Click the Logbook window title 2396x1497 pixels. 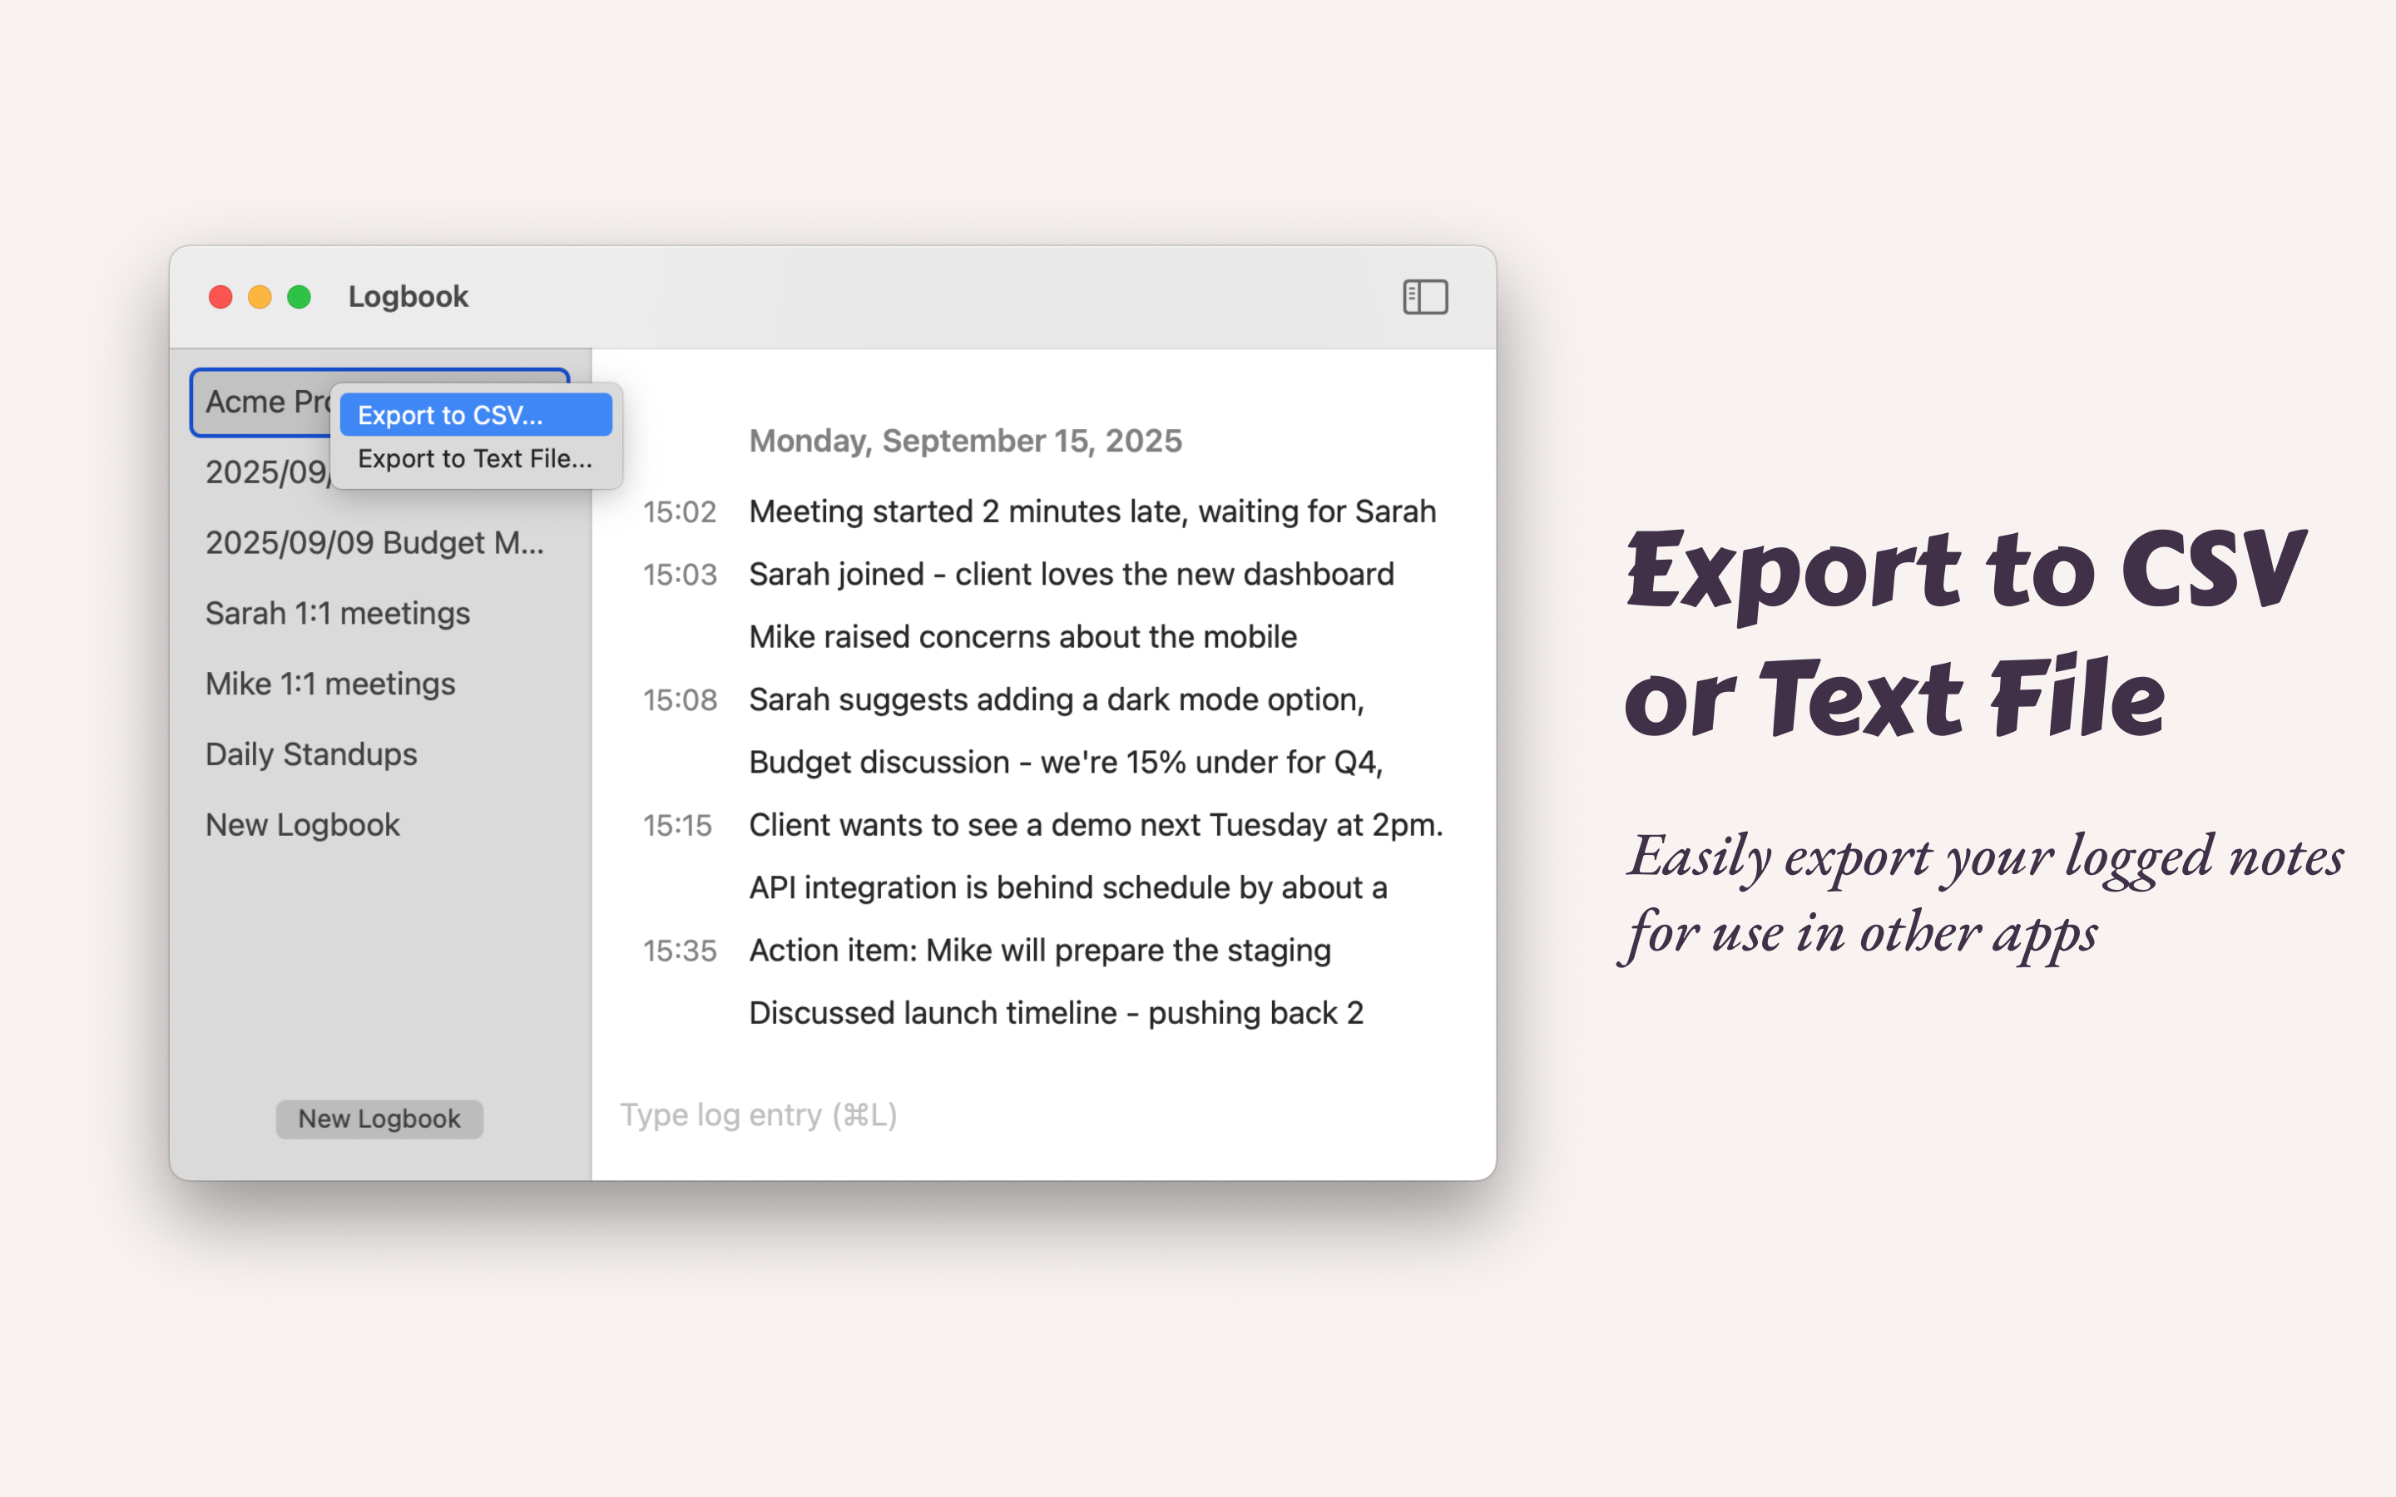pyautogui.click(x=408, y=297)
